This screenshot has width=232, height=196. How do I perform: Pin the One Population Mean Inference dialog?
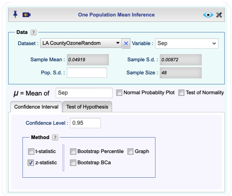coord(15,15)
